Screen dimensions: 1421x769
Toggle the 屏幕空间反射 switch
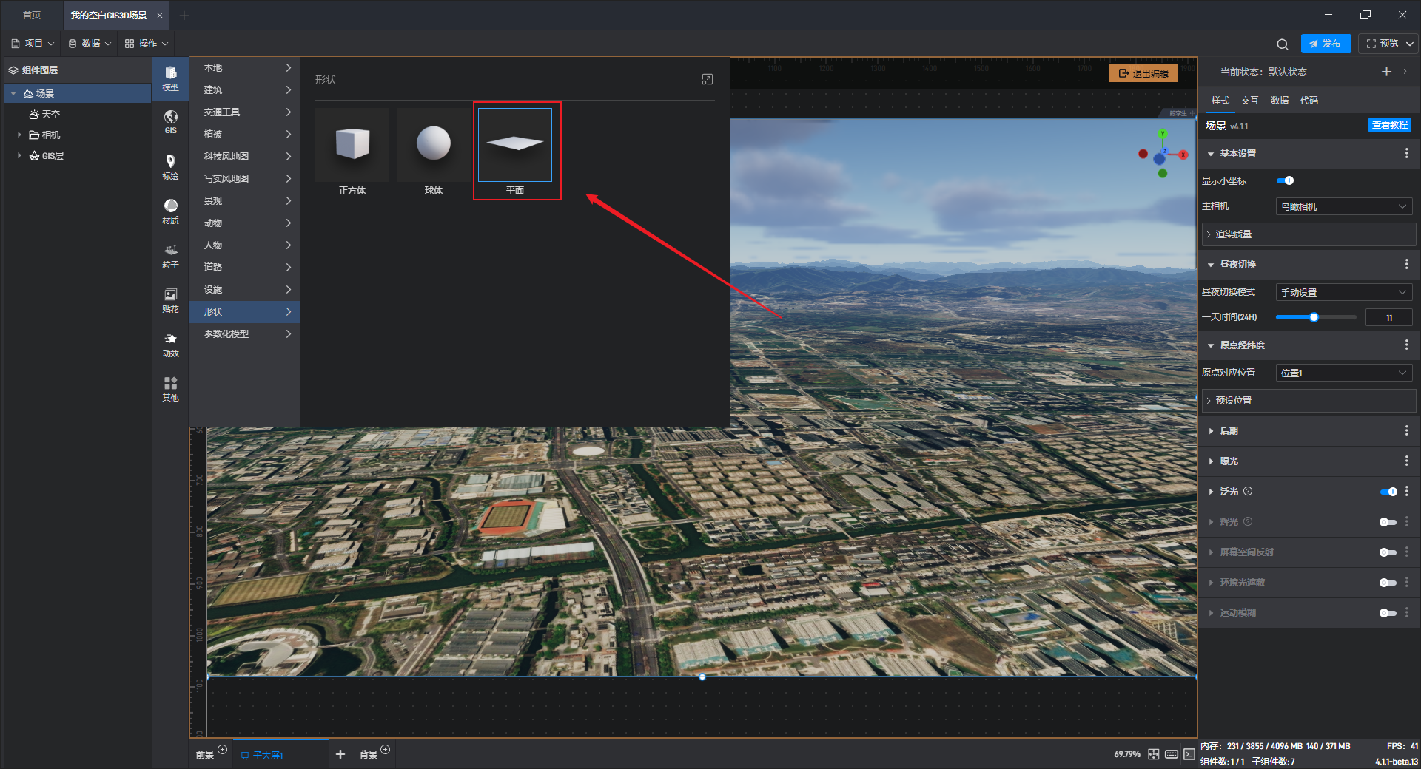pyautogui.click(x=1388, y=552)
